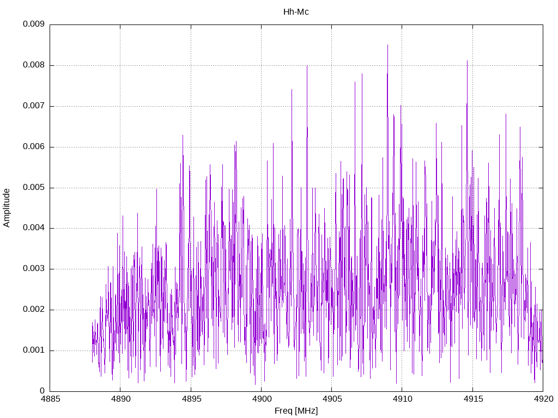Screen dimensions: 558x418
Task: Click the 0.005 y-axis tick label
Action: 34,187
